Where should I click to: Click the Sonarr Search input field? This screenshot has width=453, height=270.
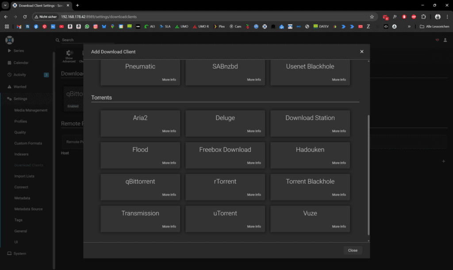(x=88, y=40)
